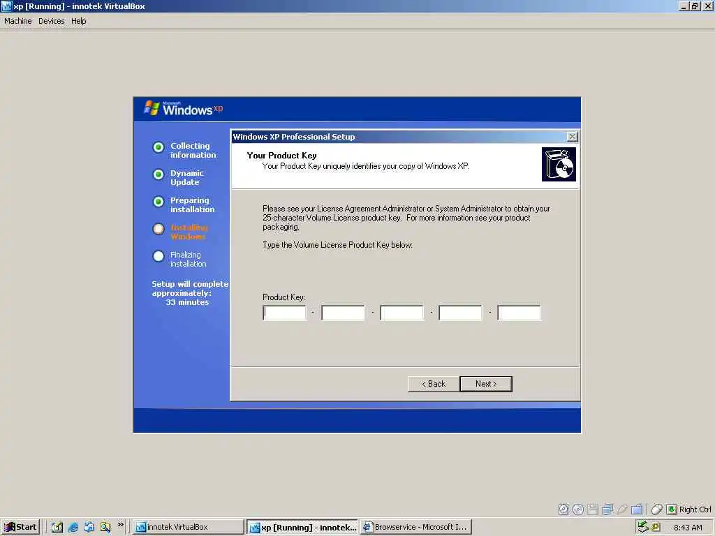Open the Machine menu
The height and width of the screenshot is (536, 715).
click(x=17, y=21)
